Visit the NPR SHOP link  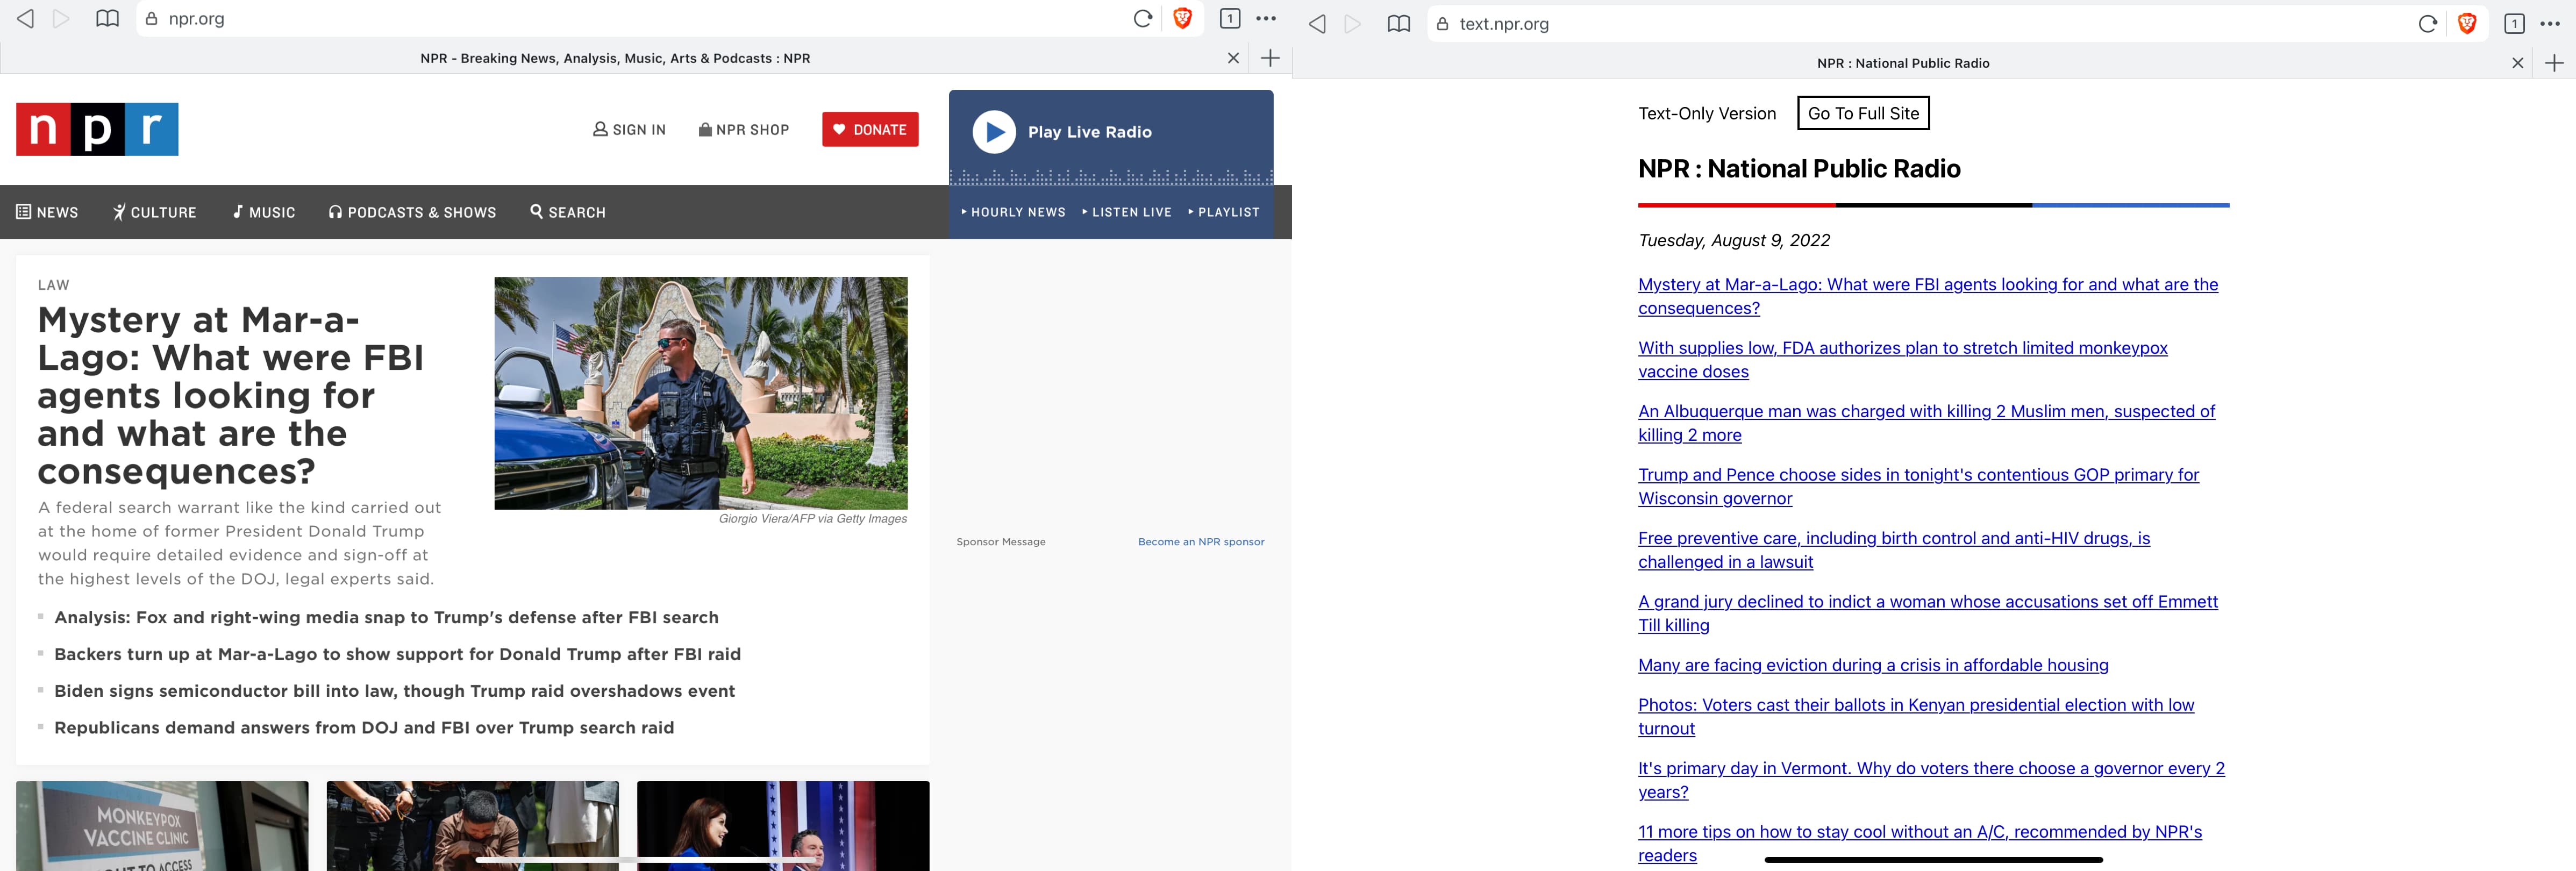click(744, 130)
